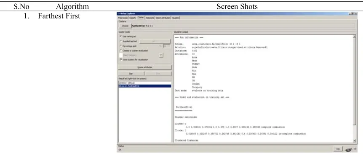Click the 'Area' attribute line in output
The image size is (363, 155).
[195, 57]
